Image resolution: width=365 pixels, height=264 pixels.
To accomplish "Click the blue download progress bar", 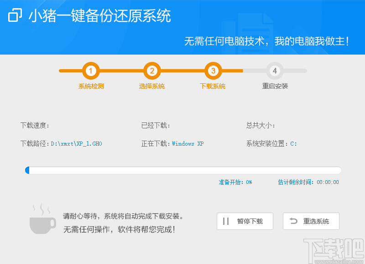I will click(x=182, y=170).
